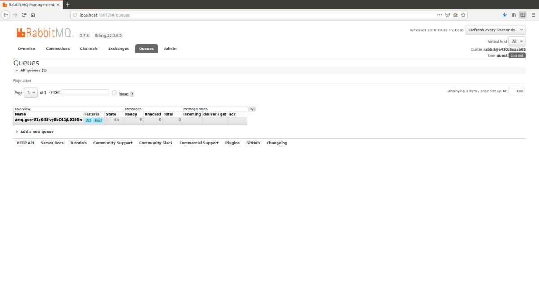Log out of the guest account

click(517, 56)
